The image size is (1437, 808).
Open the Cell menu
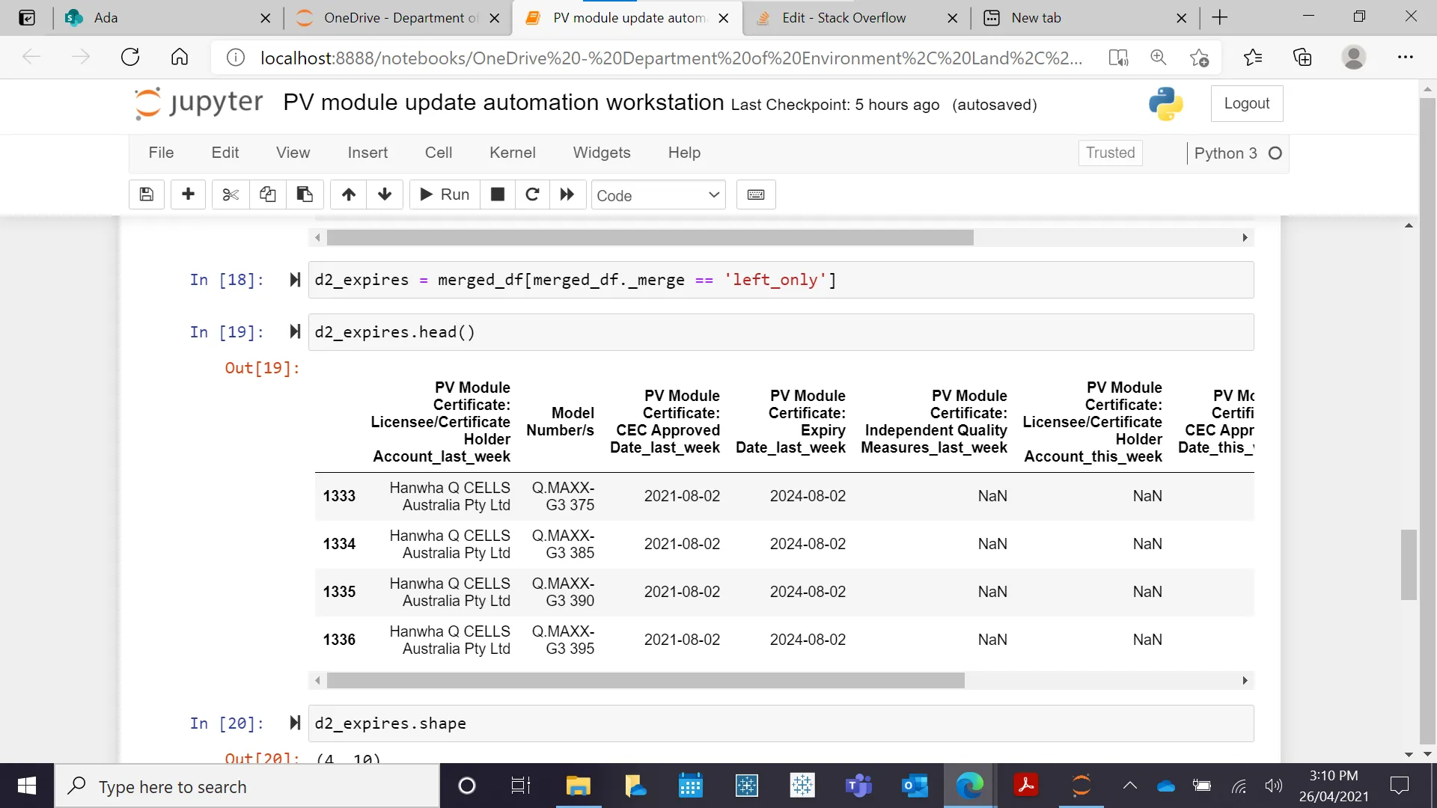[438, 153]
